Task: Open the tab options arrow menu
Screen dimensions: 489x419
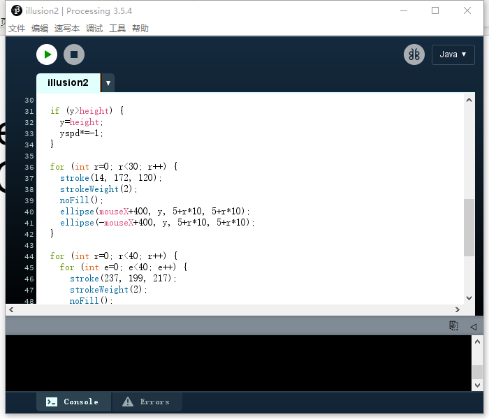Action: coord(108,83)
